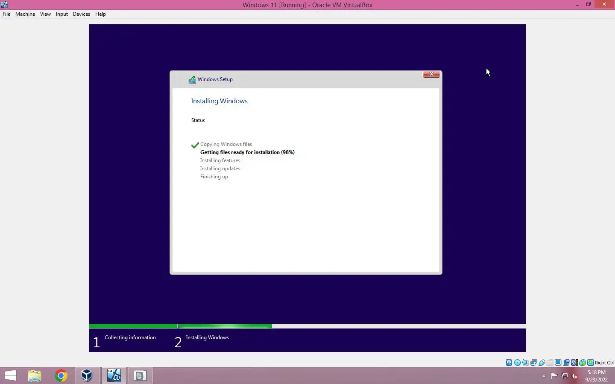Click the mouse integration status icon
Viewport: 615px width, 384px height.
click(583, 363)
